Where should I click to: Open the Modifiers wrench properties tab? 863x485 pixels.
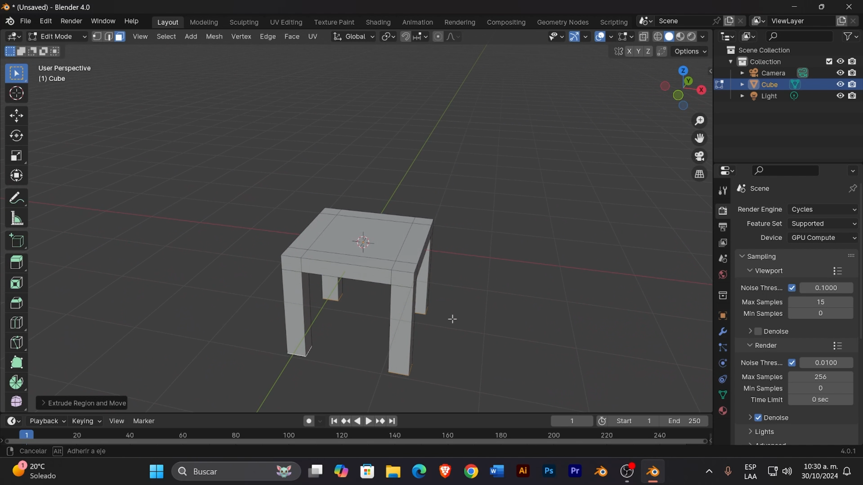(722, 332)
